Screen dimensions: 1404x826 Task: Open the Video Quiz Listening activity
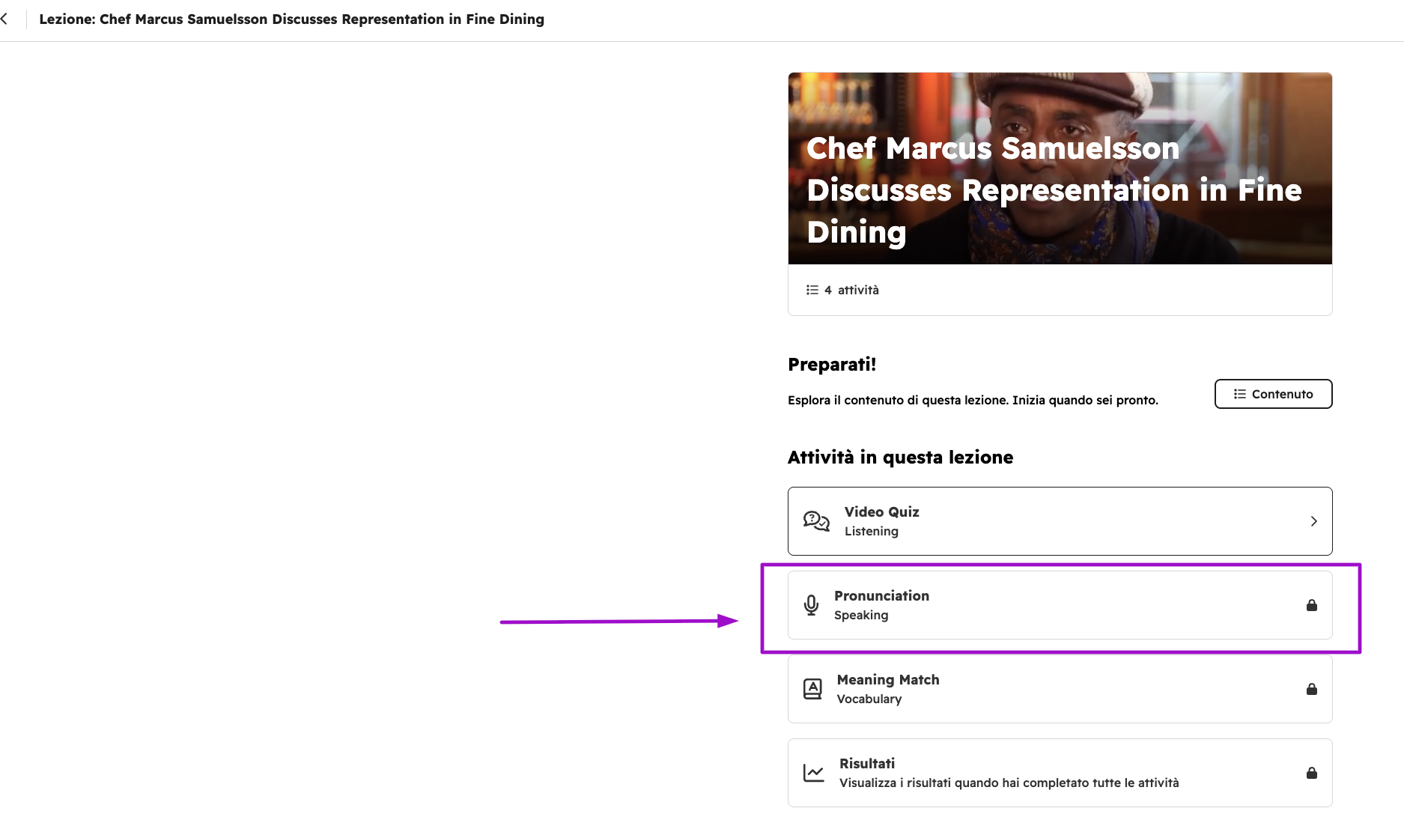point(1060,521)
